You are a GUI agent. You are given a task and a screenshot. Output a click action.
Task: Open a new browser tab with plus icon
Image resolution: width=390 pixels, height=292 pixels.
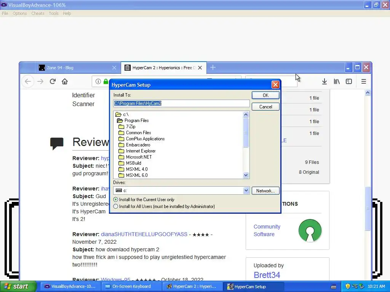coord(213,67)
